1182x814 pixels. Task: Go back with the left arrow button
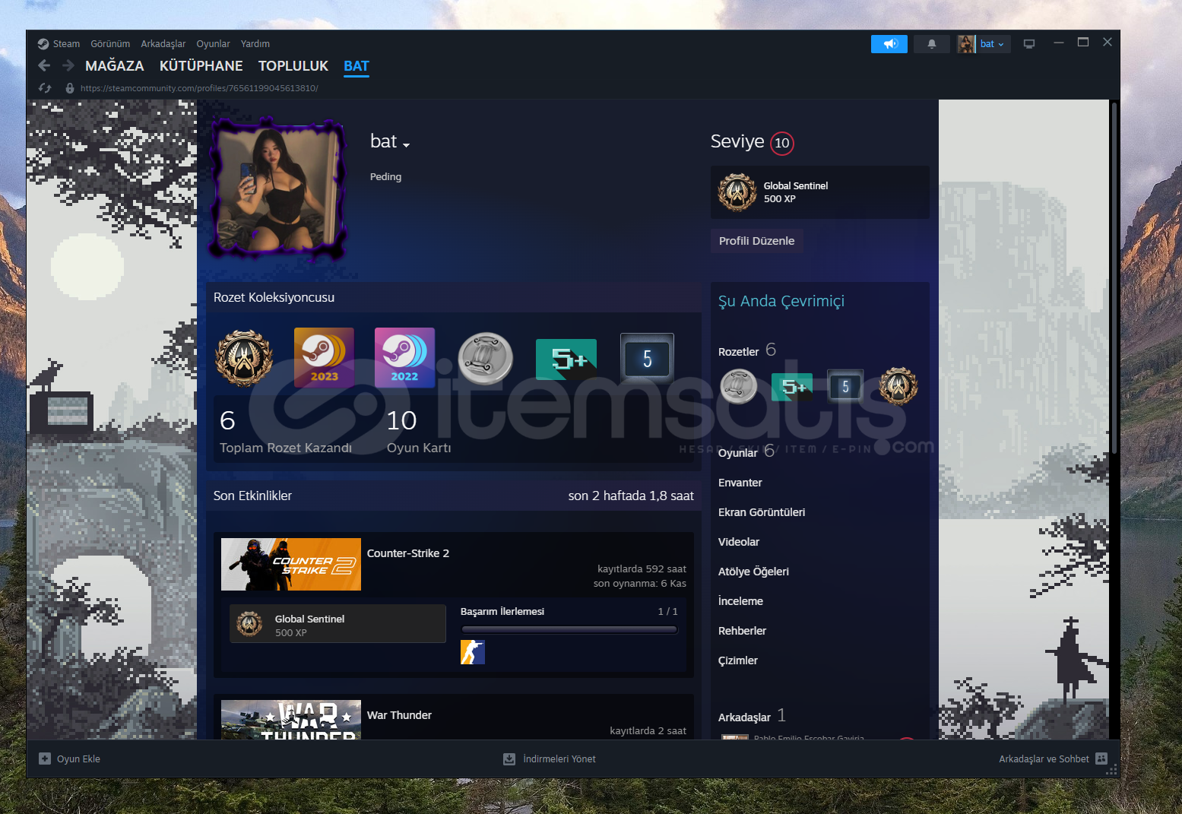click(44, 66)
